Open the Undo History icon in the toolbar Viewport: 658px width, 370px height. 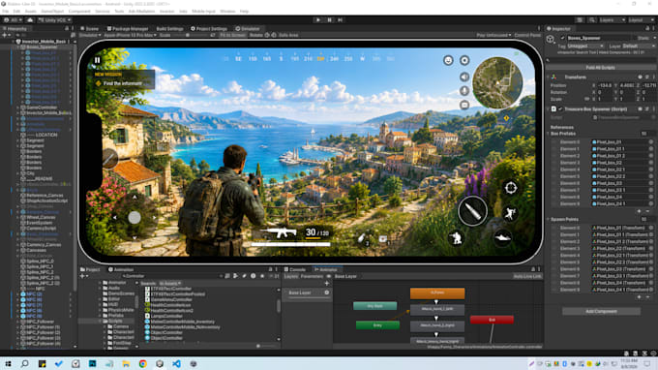coord(580,19)
